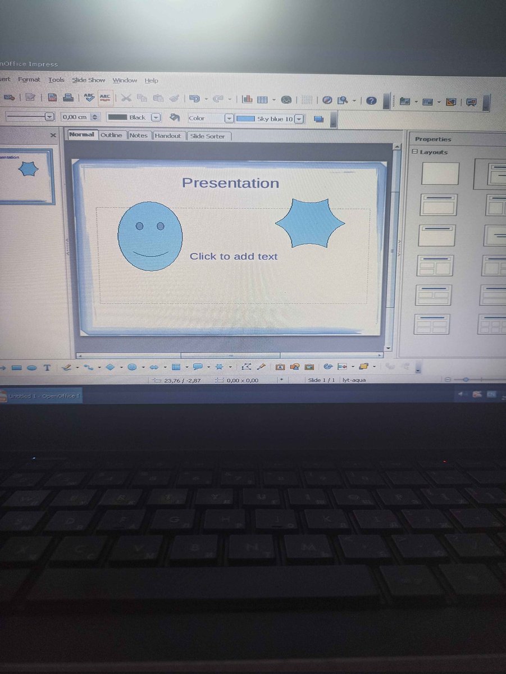Open the Help menu
Screen dimensions: 506x674
151,80
